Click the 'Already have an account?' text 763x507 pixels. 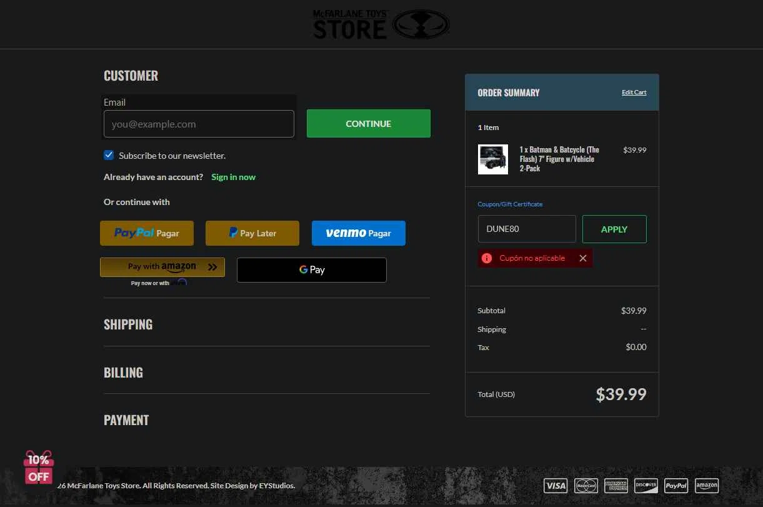(x=153, y=177)
